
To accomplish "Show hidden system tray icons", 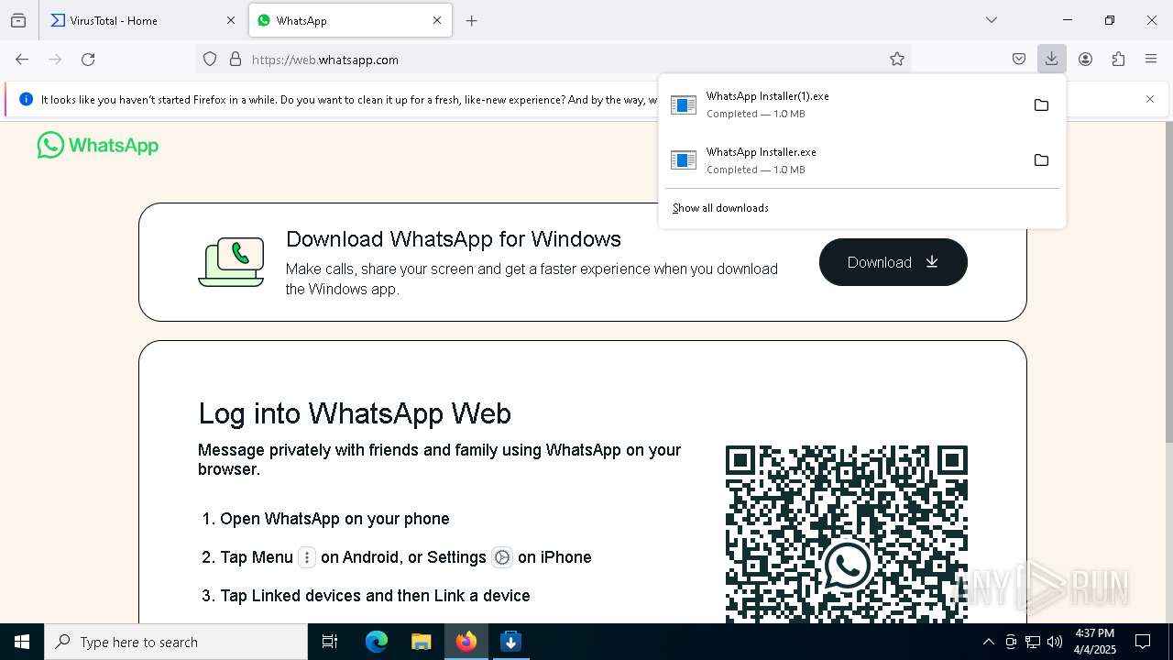I will pos(988,642).
